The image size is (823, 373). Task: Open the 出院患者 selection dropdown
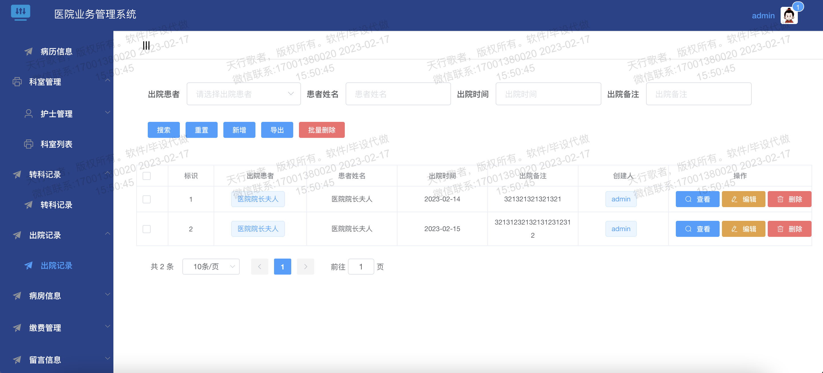[x=243, y=94]
